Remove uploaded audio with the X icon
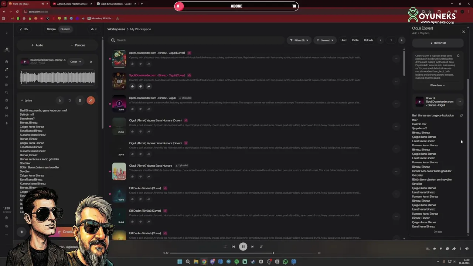The width and height of the screenshot is (473, 266). (x=91, y=62)
